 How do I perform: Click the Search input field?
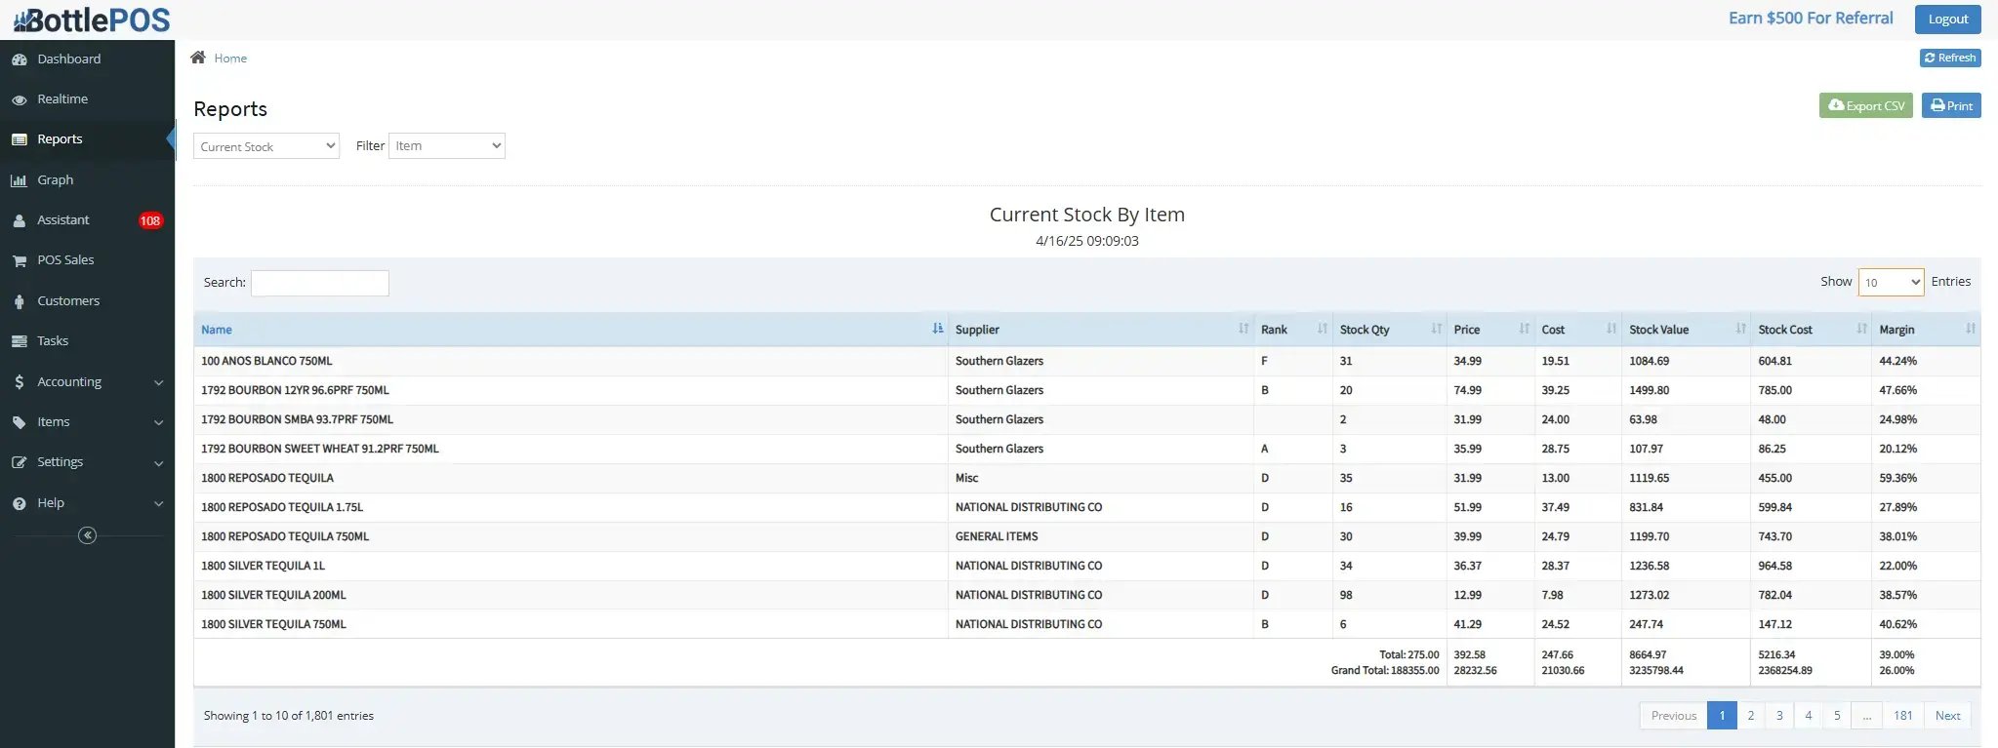pyautogui.click(x=320, y=283)
